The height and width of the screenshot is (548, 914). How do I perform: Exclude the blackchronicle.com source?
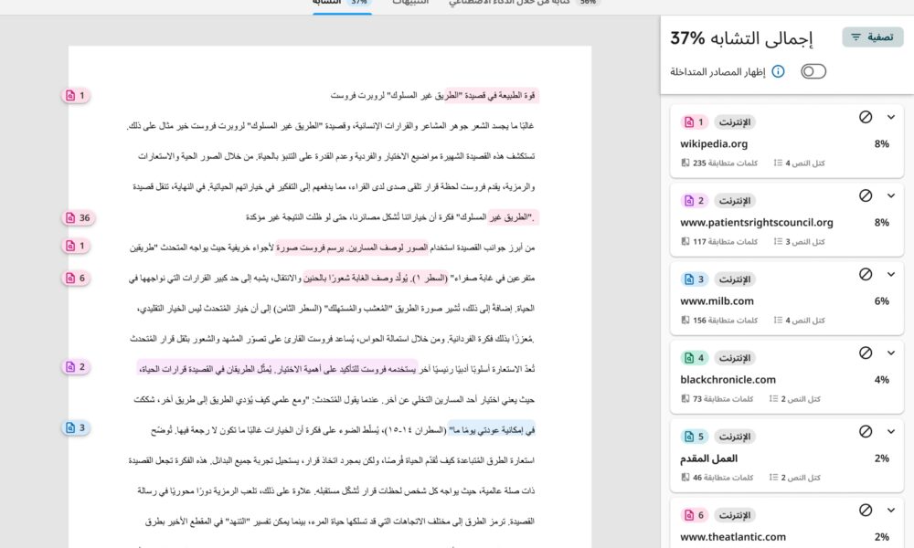(866, 353)
